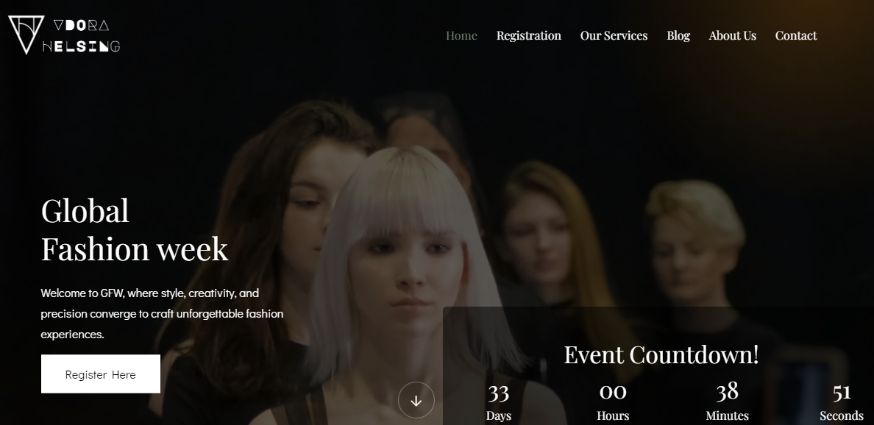
Task: Open the Registration page from navigation
Action: [x=528, y=35]
